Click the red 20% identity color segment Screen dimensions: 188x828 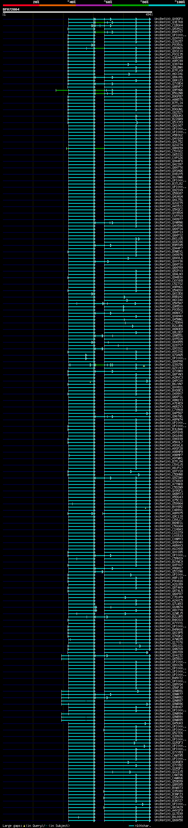[21, 5]
